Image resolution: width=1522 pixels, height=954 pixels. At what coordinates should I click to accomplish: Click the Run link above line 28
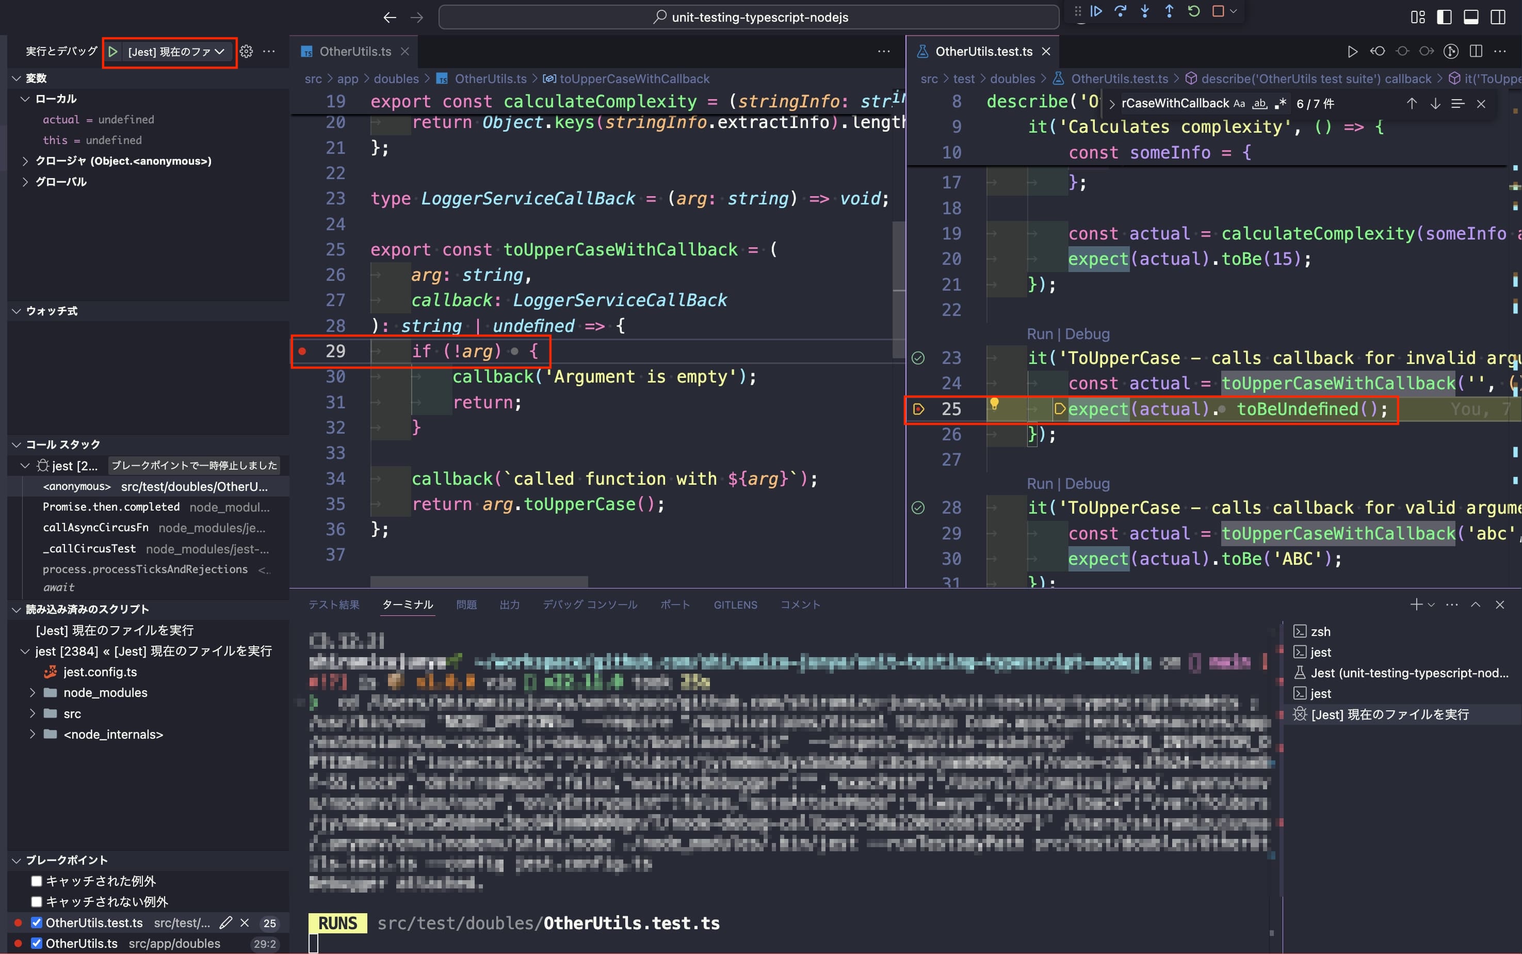[x=1040, y=483]
